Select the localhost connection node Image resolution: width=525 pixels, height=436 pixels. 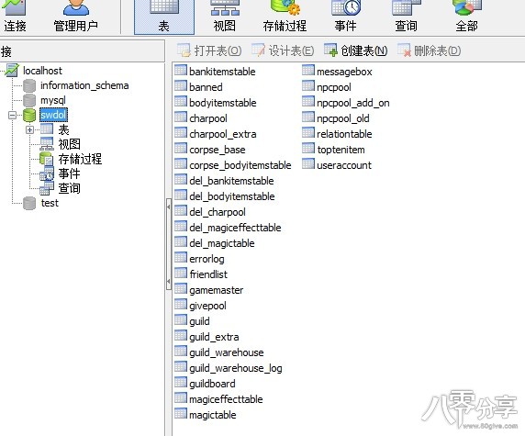tap(42, 71)
